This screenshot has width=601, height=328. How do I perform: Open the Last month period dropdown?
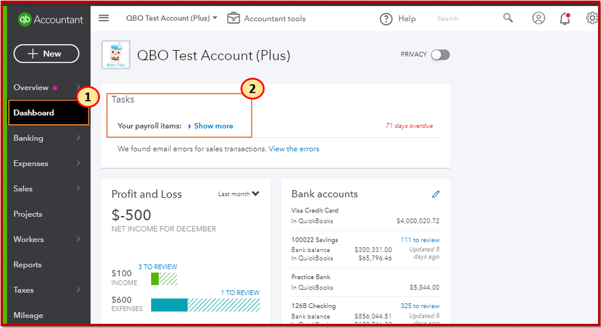click(x=239, y=194)
